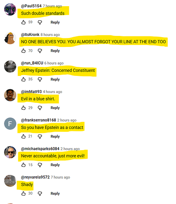Reply to the "Evil in a blue shirt" comment
176x204 pixels.
tap(55, 108)
